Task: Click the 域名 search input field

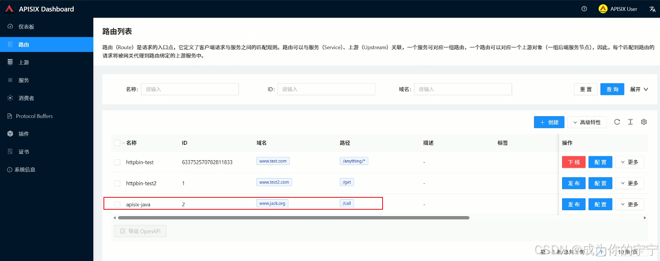Action: point(463,89)
